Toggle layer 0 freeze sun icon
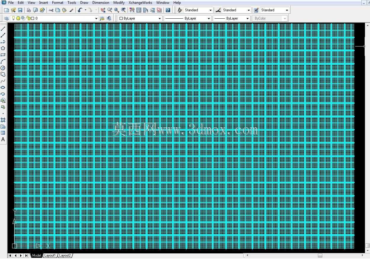This screenshot has height=259, width=370. click(18, 18)
